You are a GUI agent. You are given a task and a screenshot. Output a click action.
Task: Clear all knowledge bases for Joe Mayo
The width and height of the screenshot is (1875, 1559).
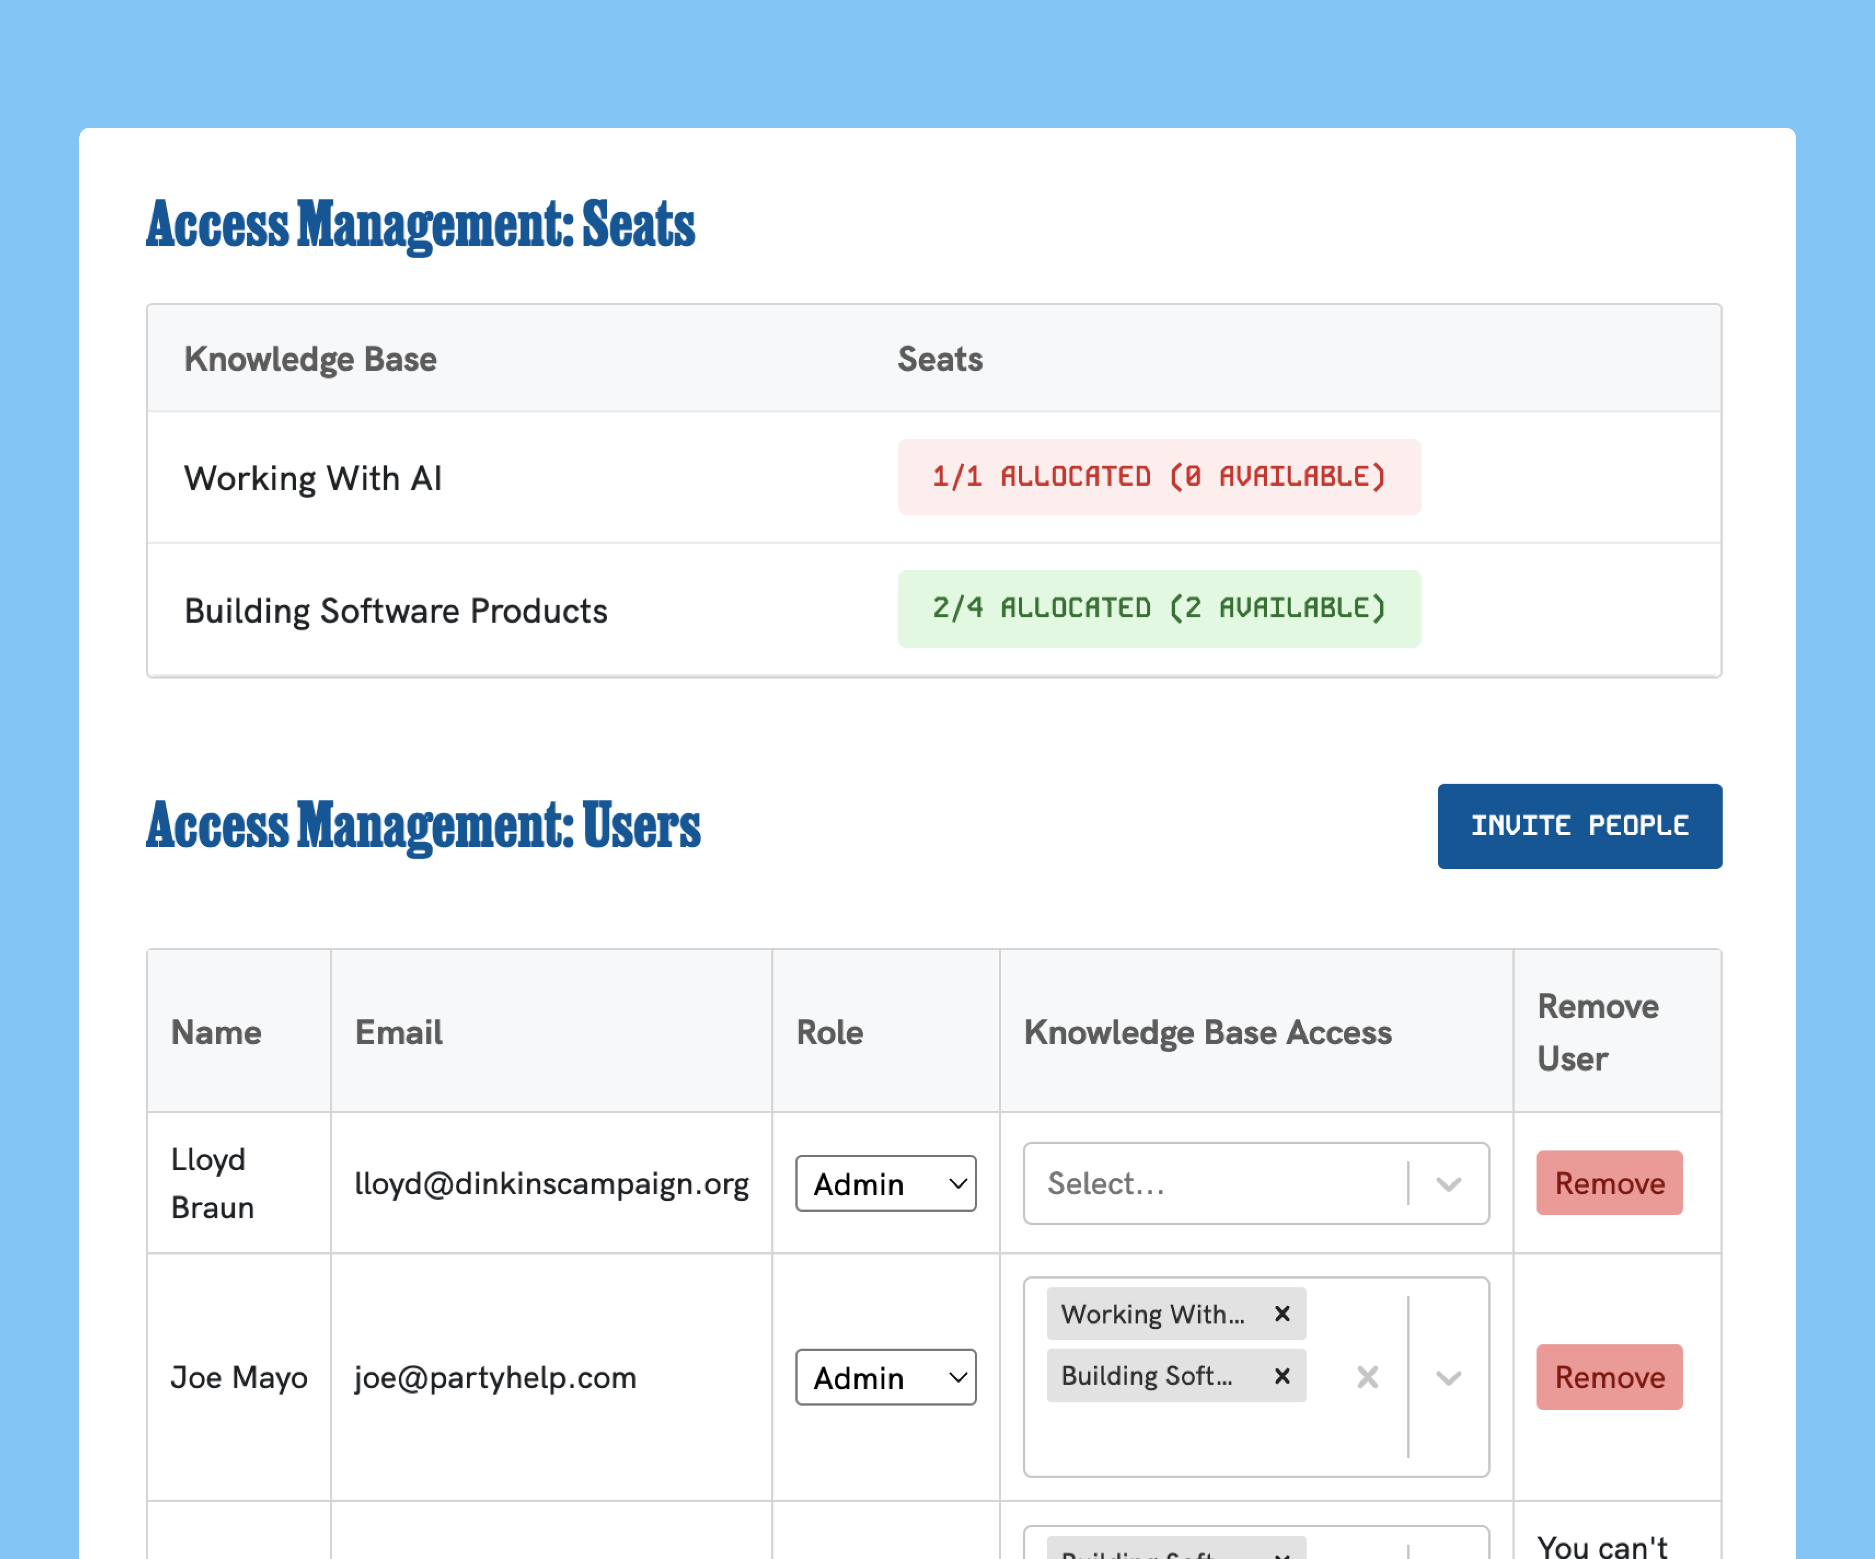click(1367, 1377)
